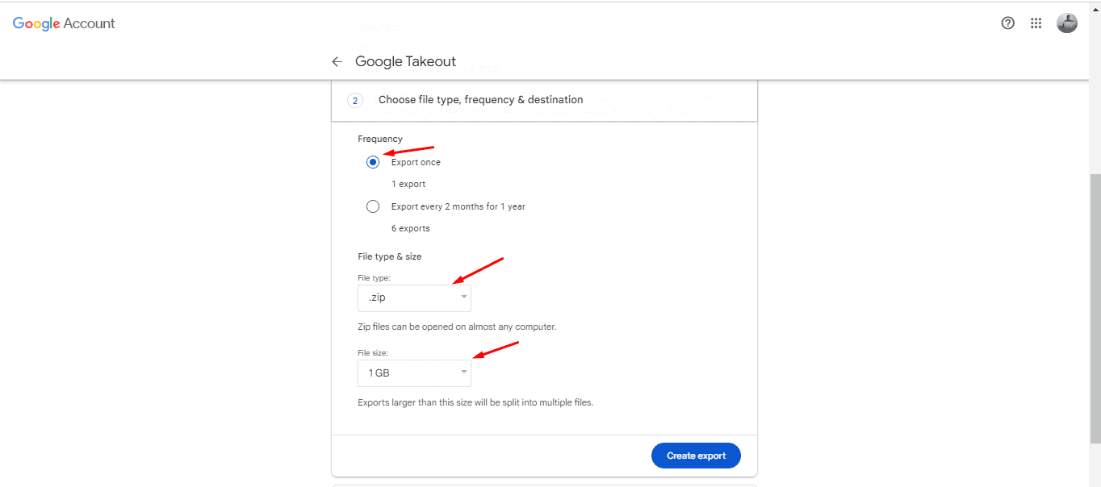This screenshot has height=487, width=1101.
Task: Click the Create export button
Action: click(695, 455)
